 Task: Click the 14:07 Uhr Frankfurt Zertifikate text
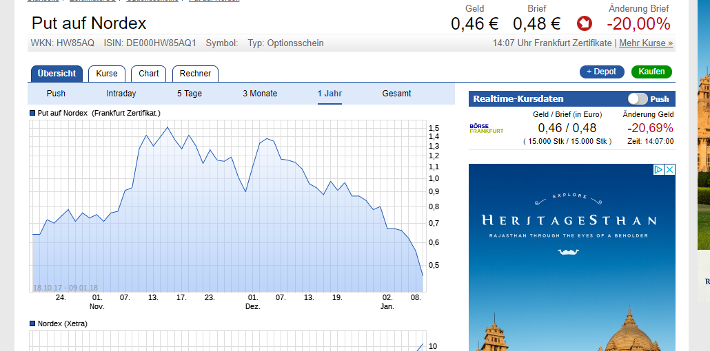pos(552,43)
